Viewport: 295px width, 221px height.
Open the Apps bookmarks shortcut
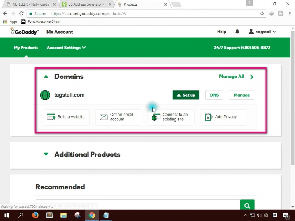[x=10, y=22]
